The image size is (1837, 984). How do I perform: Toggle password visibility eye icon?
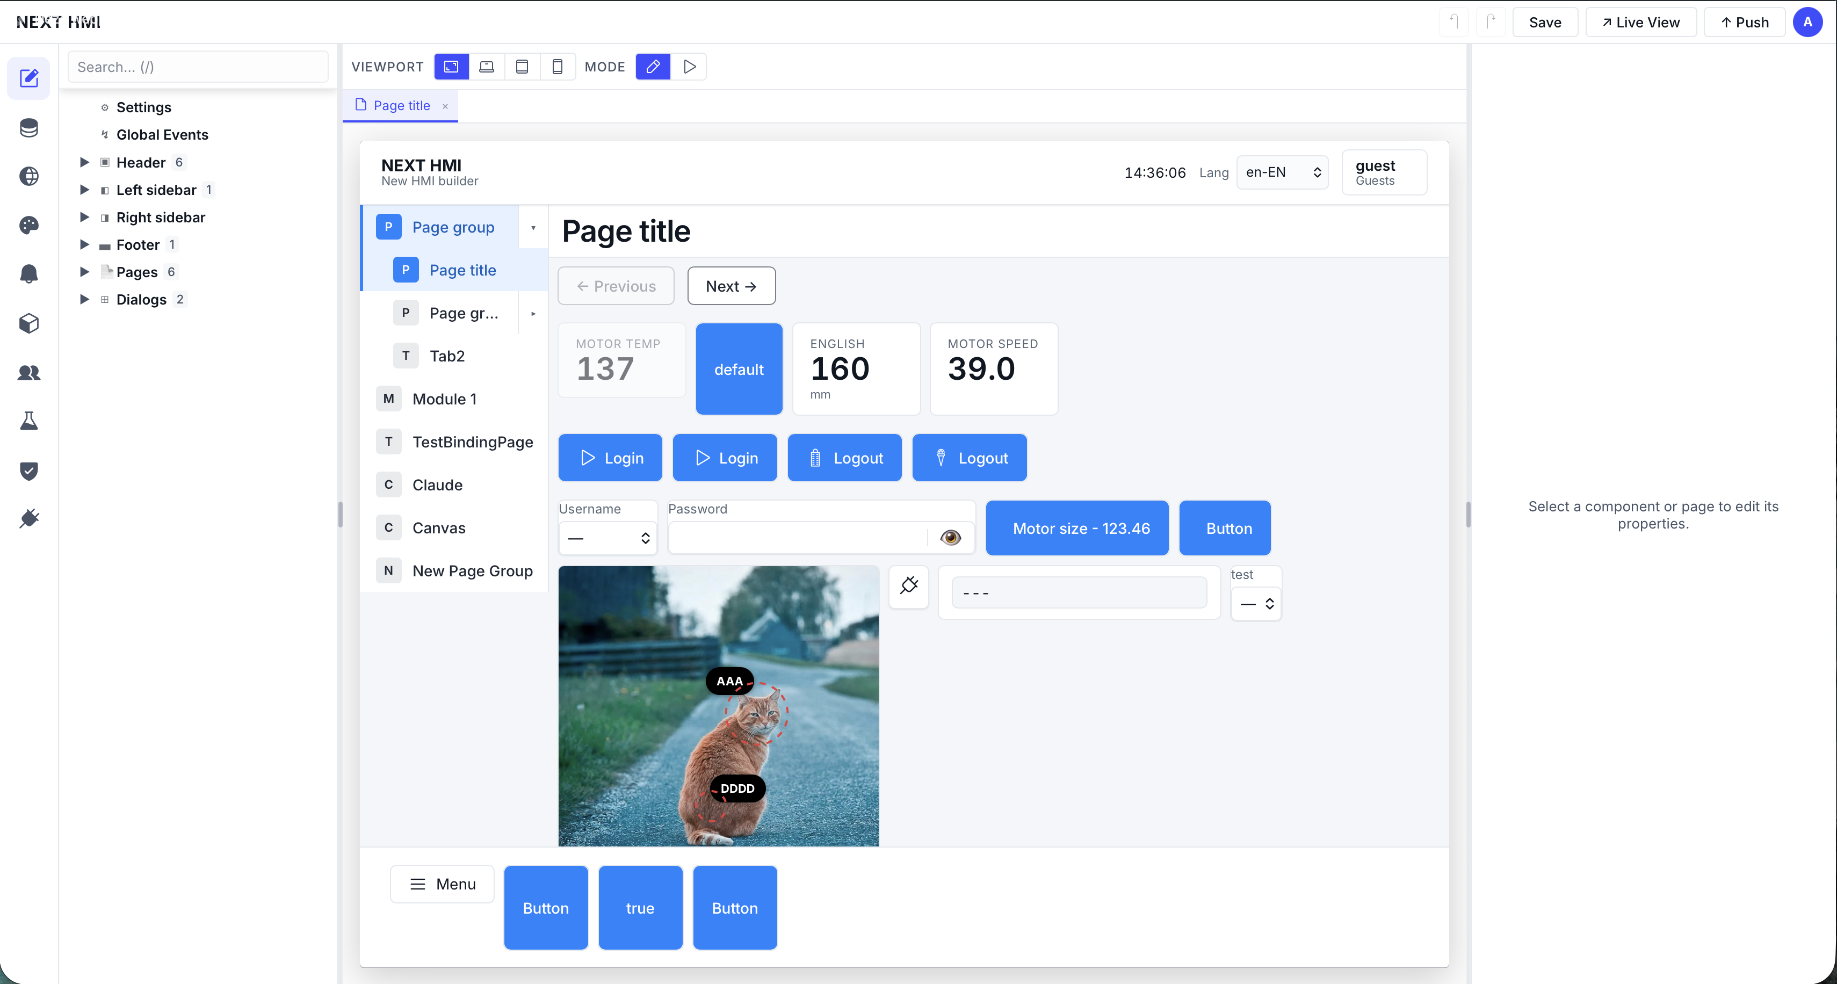click(x=950, y=538)
